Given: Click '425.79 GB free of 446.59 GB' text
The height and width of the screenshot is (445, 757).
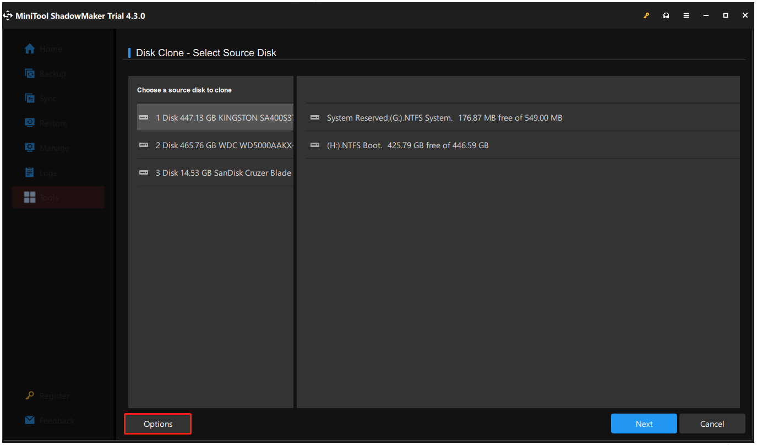Looking at the screenshot, I should click(x=438, y=145).
